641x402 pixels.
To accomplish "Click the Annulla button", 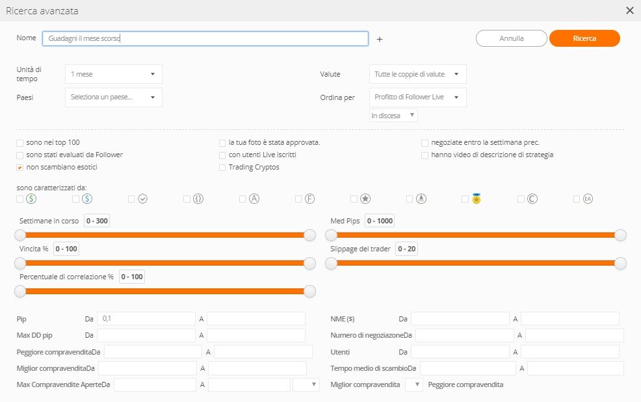I will coord(512,38).
